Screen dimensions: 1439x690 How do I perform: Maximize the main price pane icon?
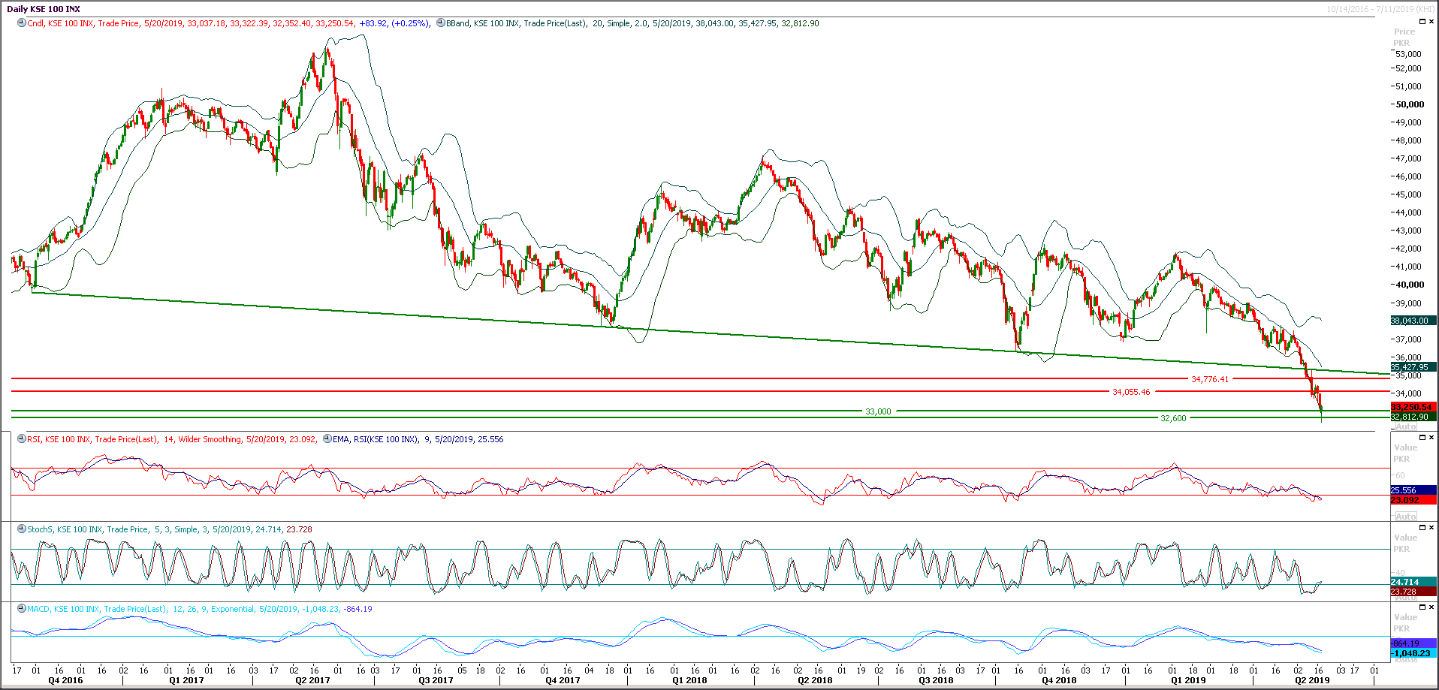pyautogui.click(x=1422, y=21)
